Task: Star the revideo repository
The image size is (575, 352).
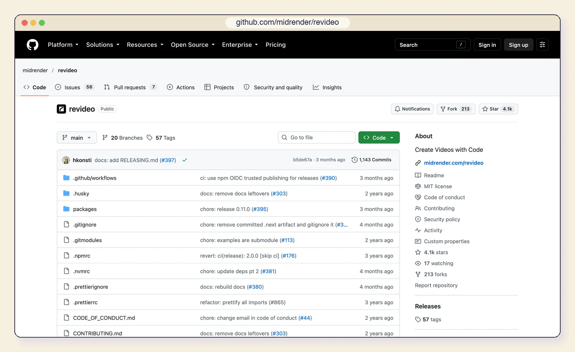Action: (498, 109)
